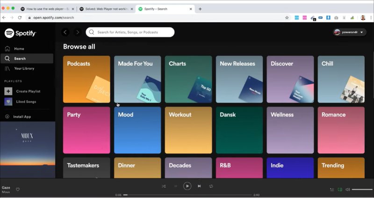Click the pink extension icon in toolbar

click(x=305, y=18)
